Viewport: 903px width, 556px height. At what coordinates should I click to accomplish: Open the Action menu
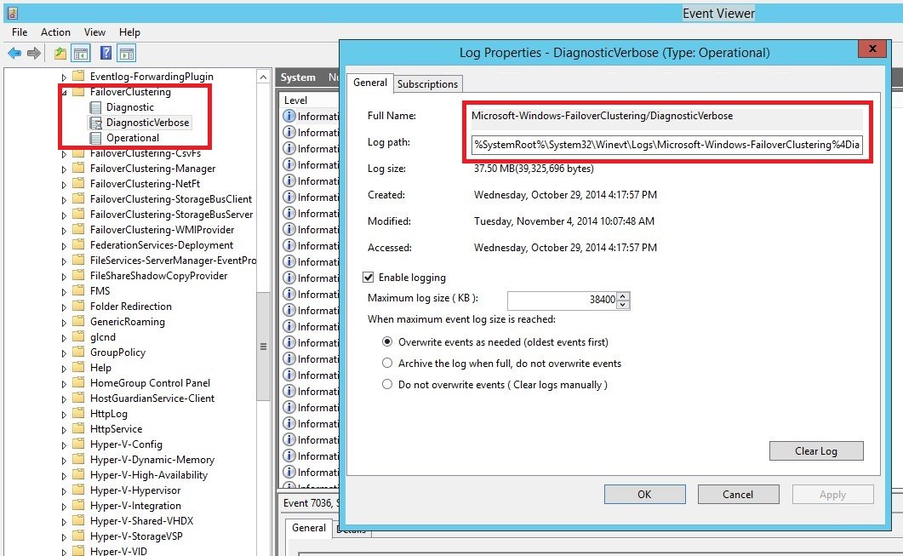click(54, 32)
